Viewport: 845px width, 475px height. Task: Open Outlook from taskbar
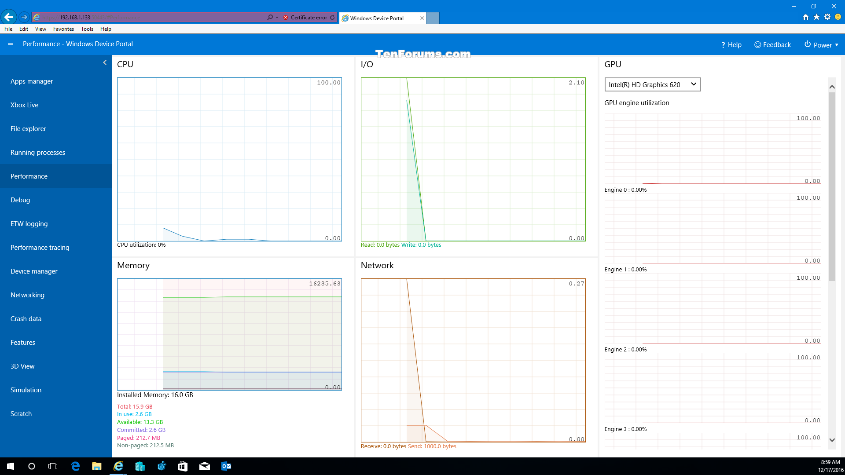226,466
